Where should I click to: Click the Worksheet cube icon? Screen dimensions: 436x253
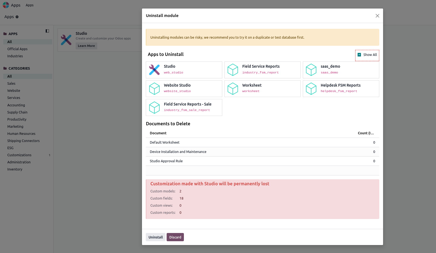tap(233, 89)
